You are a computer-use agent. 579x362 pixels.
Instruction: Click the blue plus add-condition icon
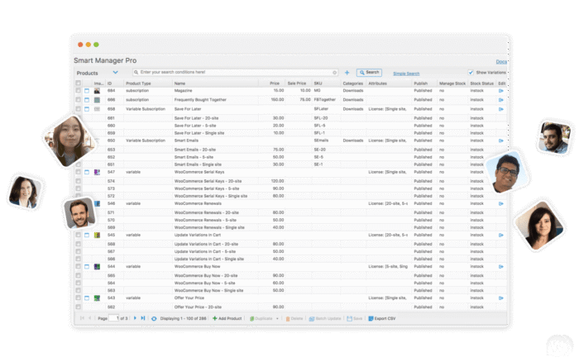tap(347, 73)
